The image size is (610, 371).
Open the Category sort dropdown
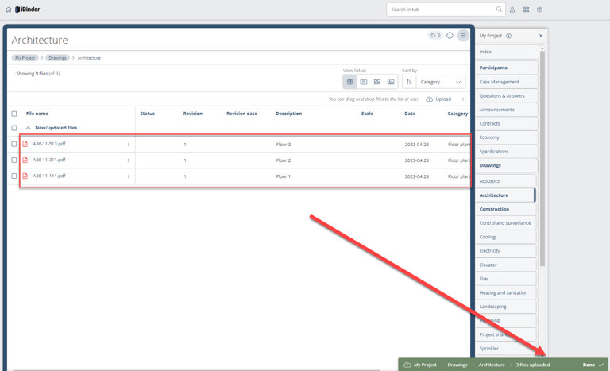(x=441, y=82)
